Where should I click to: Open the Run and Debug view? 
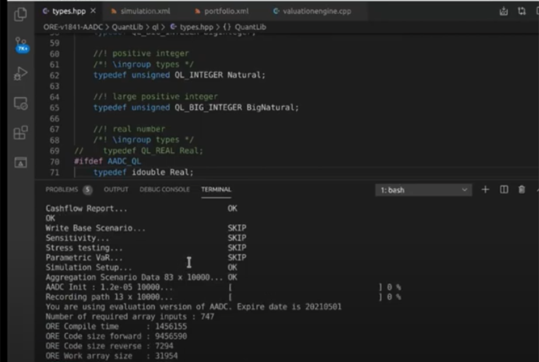20,74
